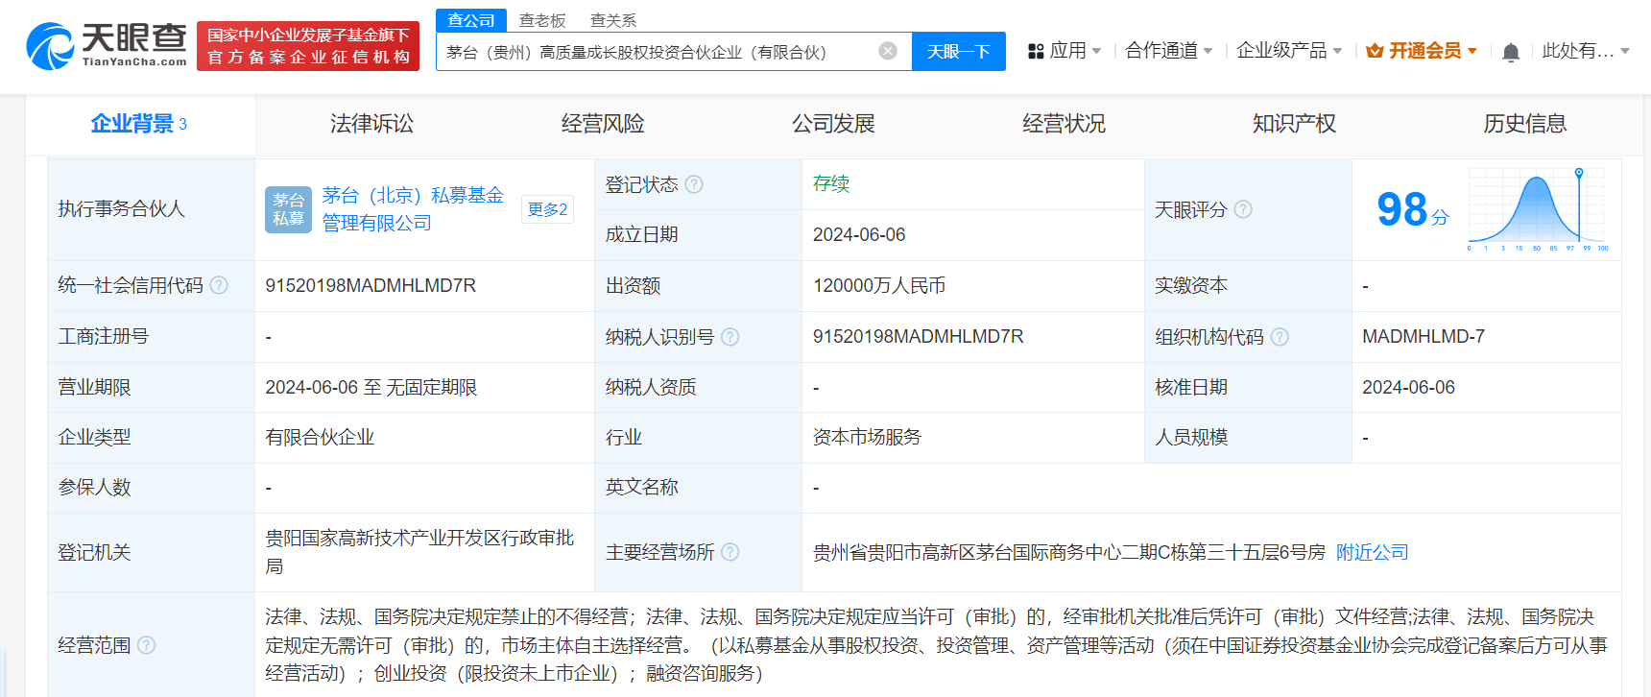1651x697 pixels.
Task: Click the 更多2 button
Action: (547, 209)
